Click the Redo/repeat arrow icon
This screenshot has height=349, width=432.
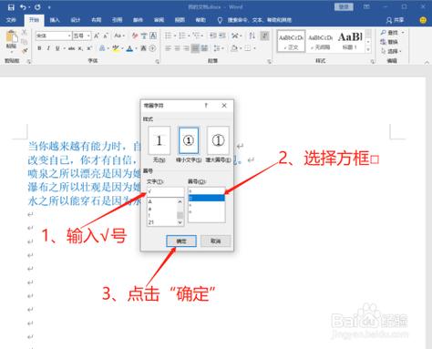37,7
